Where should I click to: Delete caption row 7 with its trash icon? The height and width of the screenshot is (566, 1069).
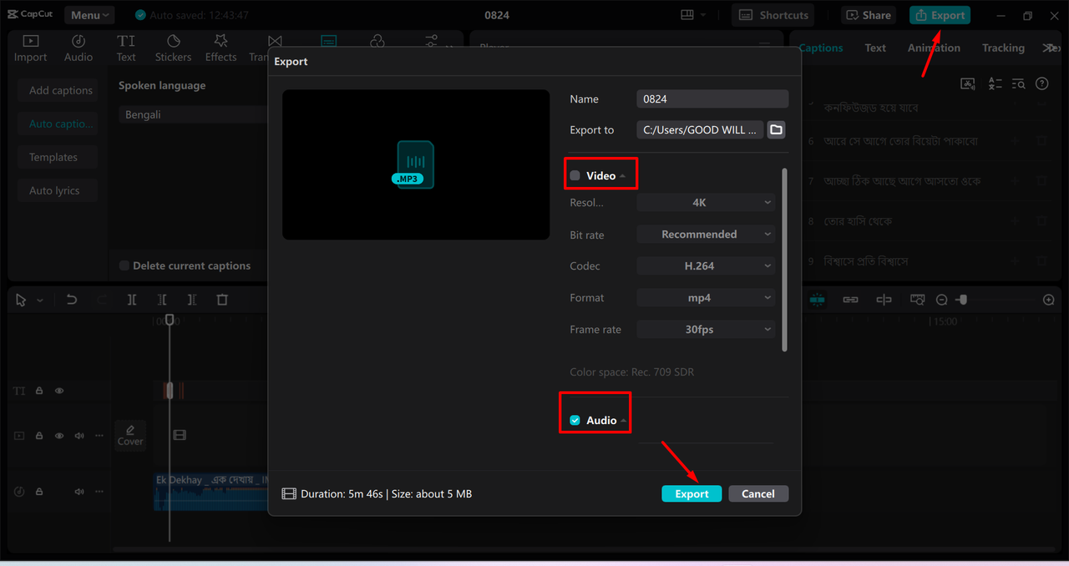click(x=1041, y=181)
